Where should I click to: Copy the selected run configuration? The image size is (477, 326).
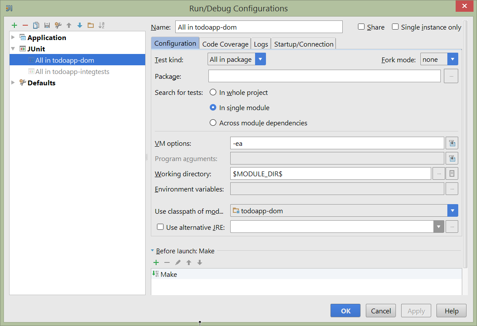[36, 25]
